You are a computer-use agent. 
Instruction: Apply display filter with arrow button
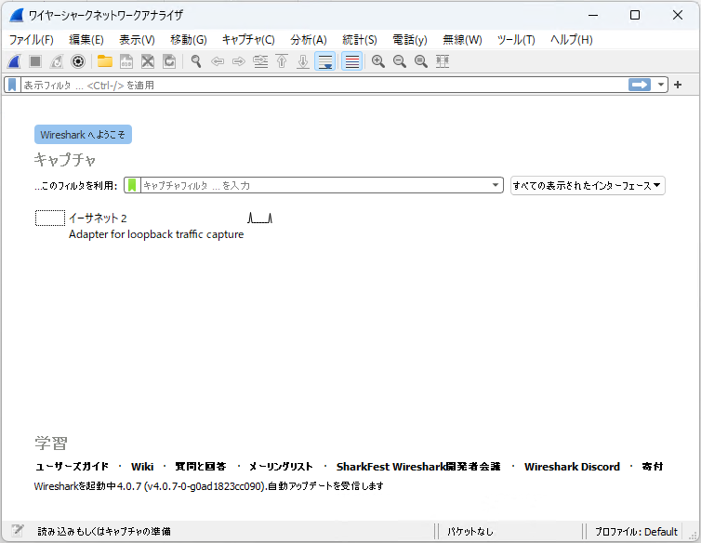point(640,85)
